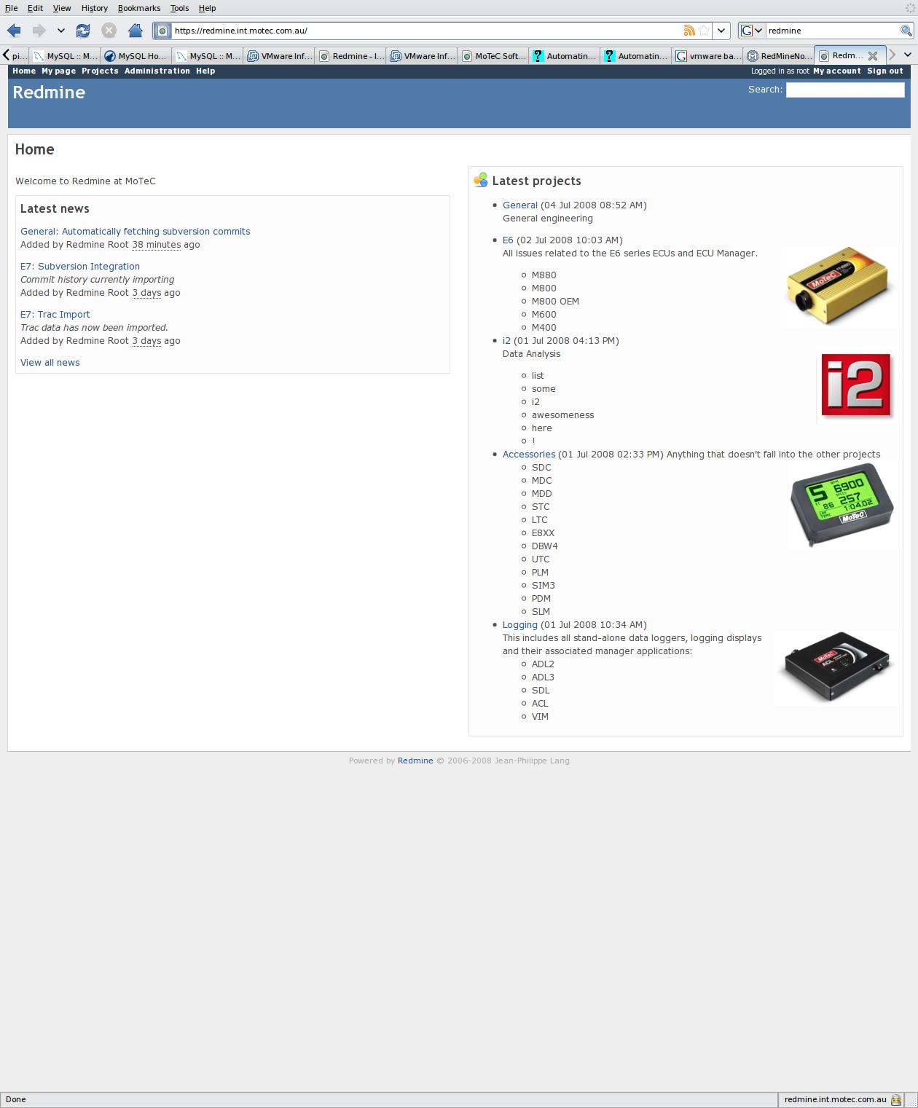The image size is (918, 1108).
Task: Click the red i2 logo image
Action: [x=857, y=386]
